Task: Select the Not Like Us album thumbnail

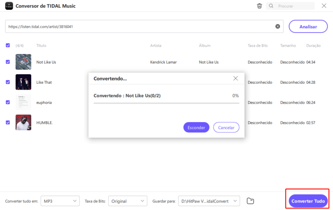Action: pos(23,62)
